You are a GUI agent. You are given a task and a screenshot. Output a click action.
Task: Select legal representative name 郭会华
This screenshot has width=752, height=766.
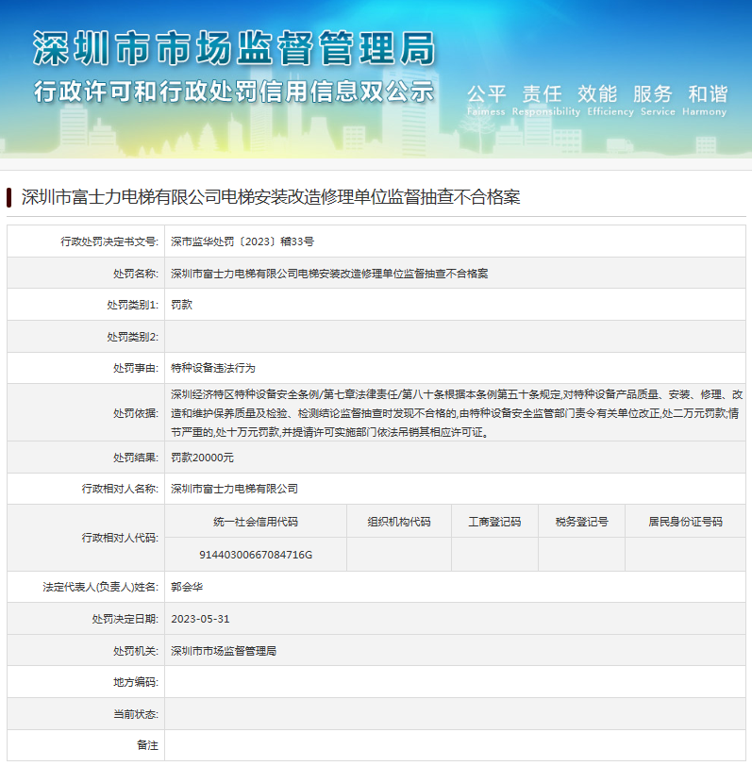pos(187,587)
